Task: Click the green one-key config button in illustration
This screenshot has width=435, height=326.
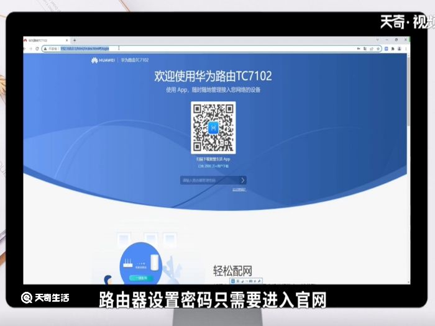Action: (x=140, y=278)
